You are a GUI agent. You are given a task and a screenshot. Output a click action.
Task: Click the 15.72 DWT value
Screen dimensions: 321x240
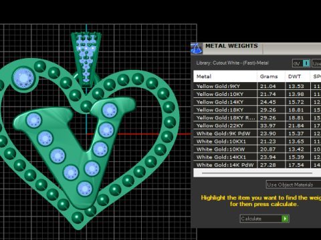point(296,102)
